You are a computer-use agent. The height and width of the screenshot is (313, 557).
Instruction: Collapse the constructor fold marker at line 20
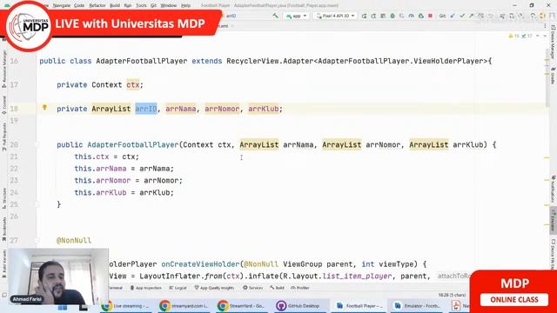point(37,144)
